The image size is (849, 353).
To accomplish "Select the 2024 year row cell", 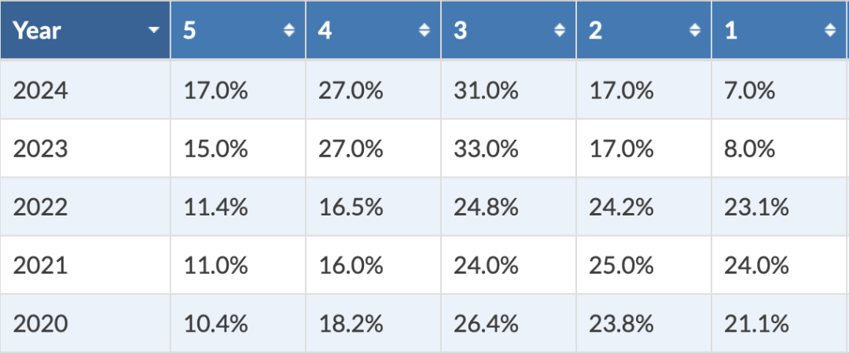I will tap(41, 90).
